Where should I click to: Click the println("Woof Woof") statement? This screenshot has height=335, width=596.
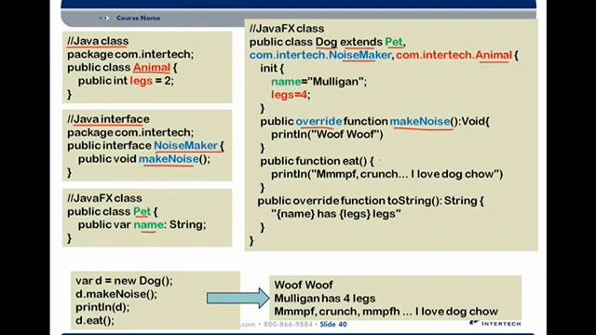[327, 134]
